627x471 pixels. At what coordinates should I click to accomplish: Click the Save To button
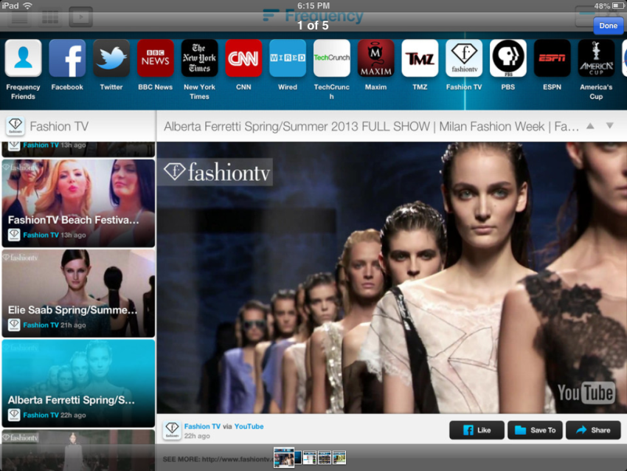[535, 430]
